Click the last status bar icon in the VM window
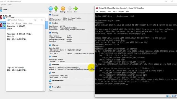 [x=175, y=96]
